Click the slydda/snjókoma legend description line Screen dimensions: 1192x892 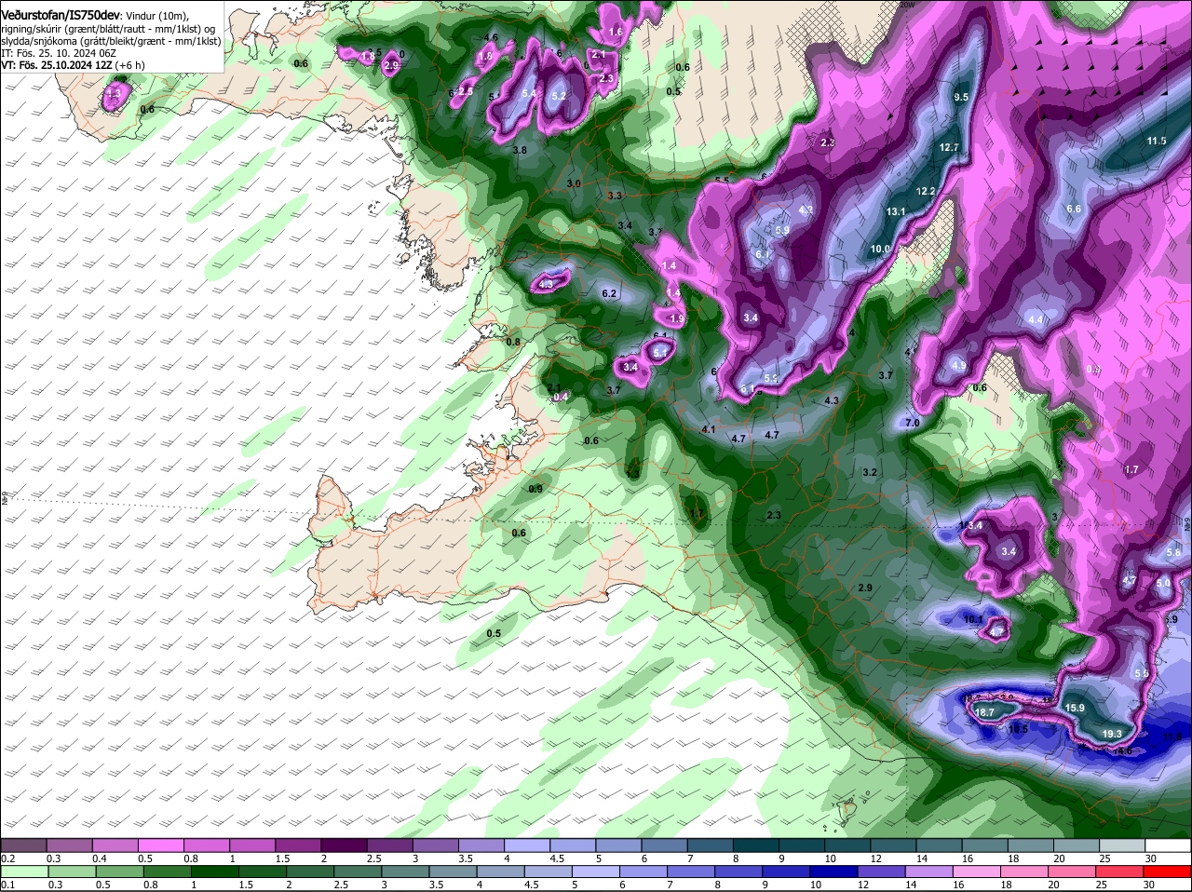pyautogui.click(x=111, y=41)
